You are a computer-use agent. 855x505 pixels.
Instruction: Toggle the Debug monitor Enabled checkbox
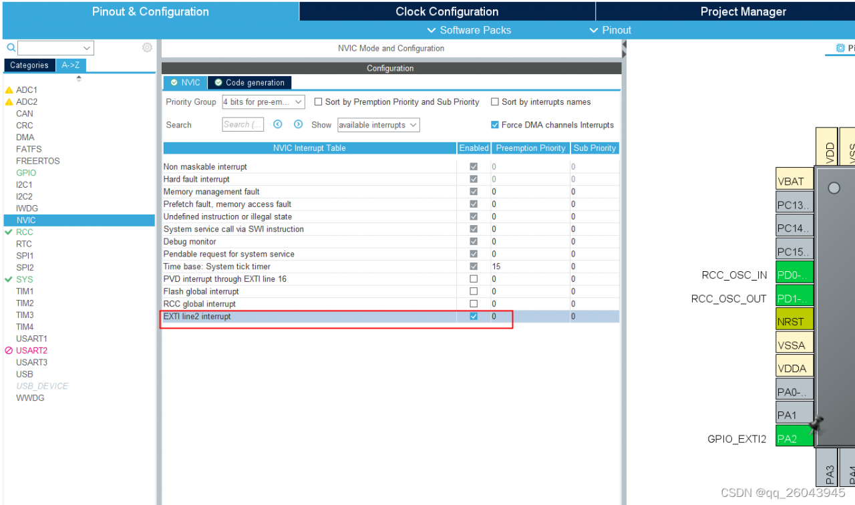point(474,241)
